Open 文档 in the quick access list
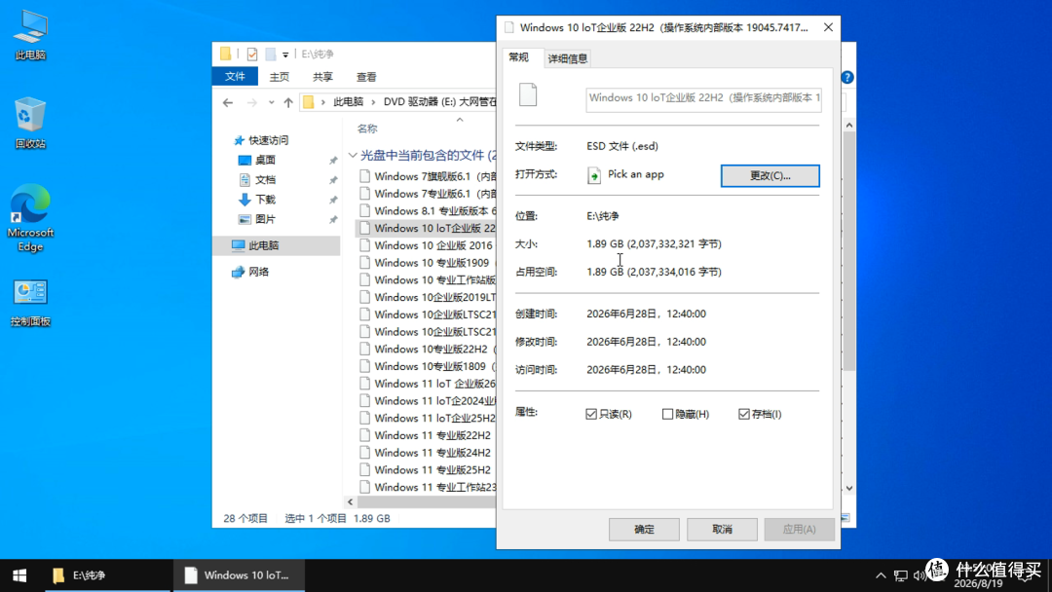 point(265,180)
